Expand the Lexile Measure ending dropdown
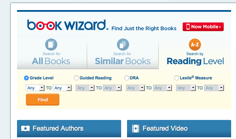 (x=214, y=88)
